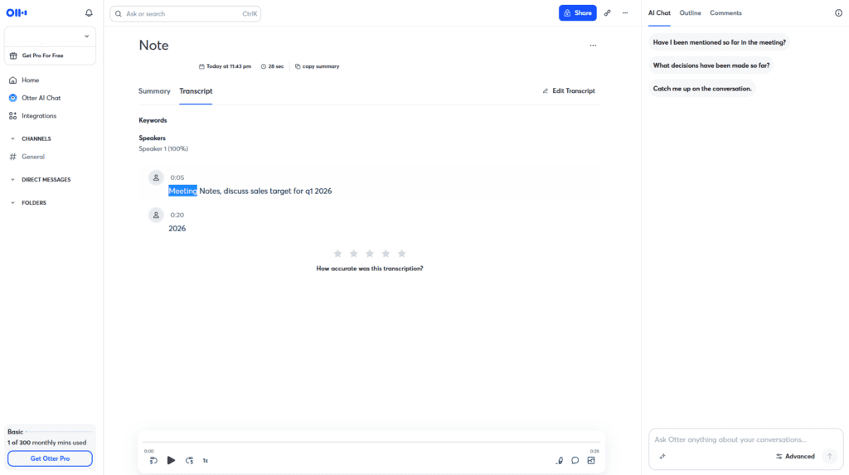Click the add image icon in player bar
The height and width of the screenshot is (475, 849).
coord(591,460)
